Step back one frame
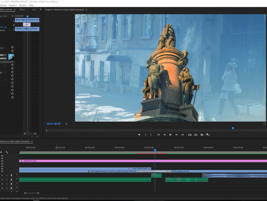 point(164,135)
